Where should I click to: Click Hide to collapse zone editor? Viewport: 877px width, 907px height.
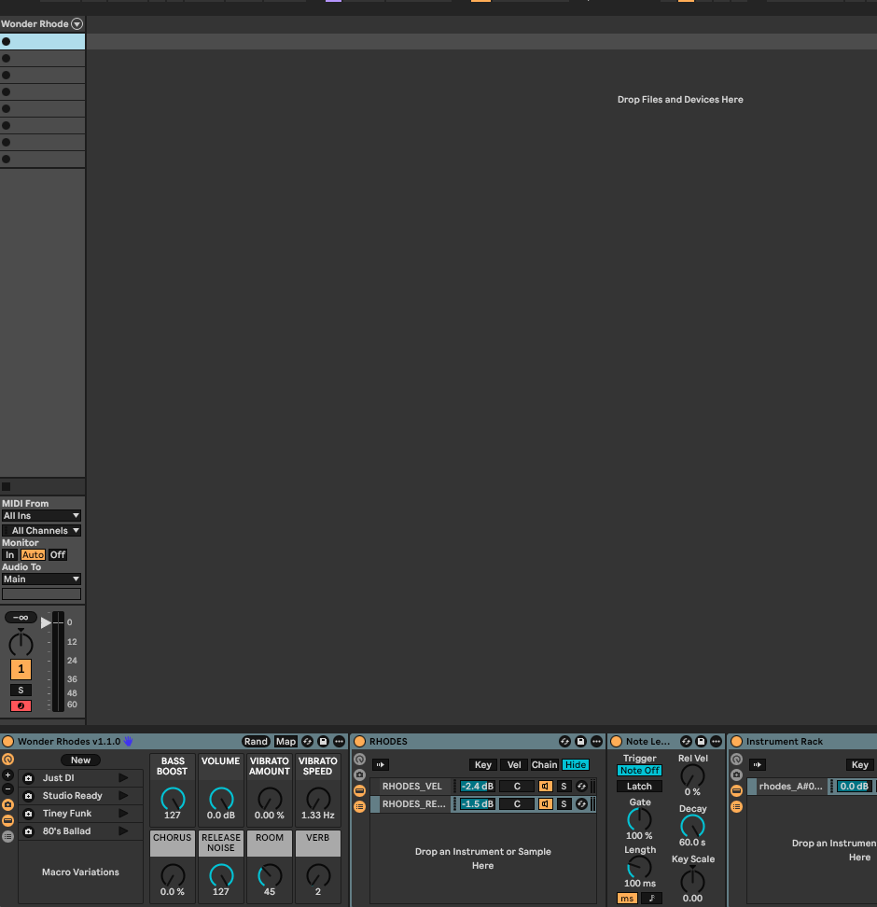tap(576, 765)
